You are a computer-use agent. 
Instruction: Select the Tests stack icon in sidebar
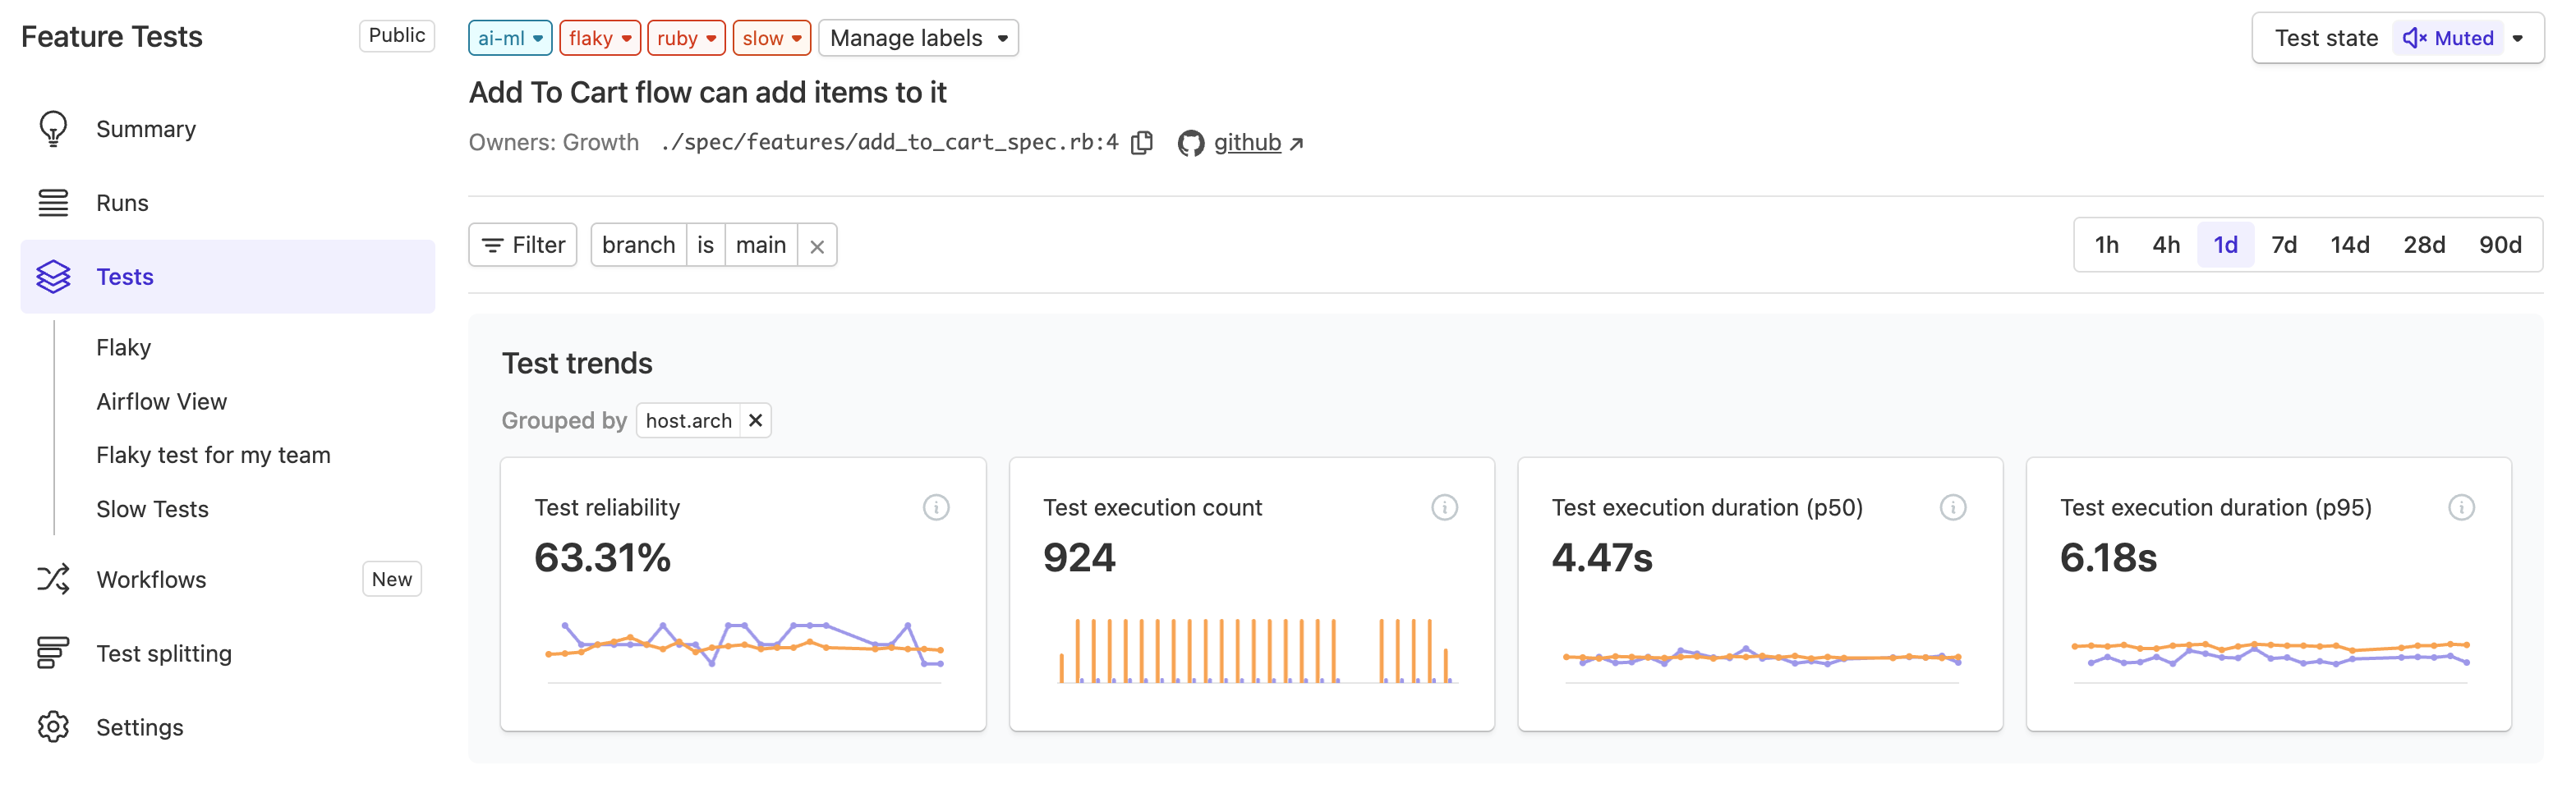click(53, 276)
